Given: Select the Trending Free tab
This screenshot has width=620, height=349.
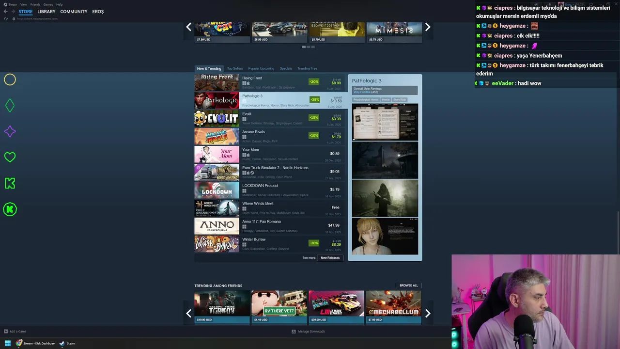Looking at the screenshot, I should click(x=307, y=68).
